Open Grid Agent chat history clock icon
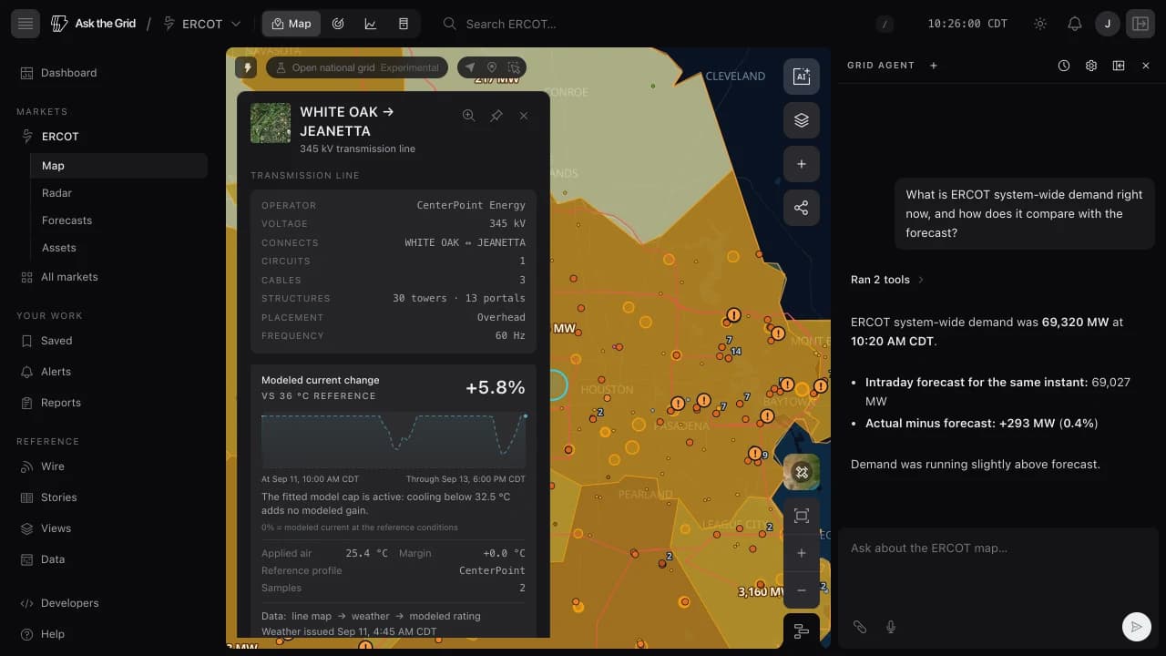Screen dimensions: 1166x656 [1064, 66]
